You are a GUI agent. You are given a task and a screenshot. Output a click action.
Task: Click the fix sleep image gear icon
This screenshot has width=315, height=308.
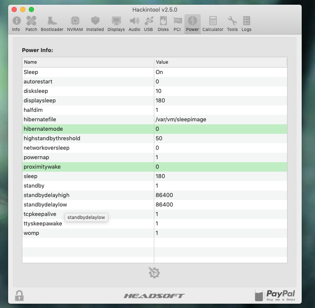[x=154, y=273]
